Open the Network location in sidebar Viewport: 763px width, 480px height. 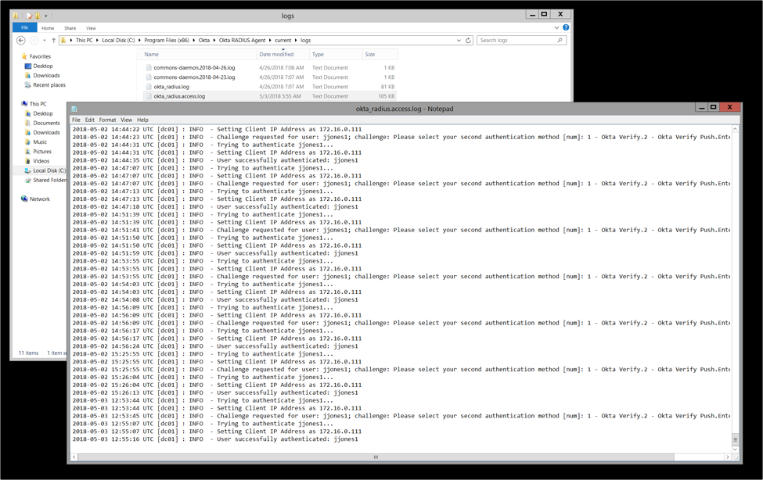[39, 199]
